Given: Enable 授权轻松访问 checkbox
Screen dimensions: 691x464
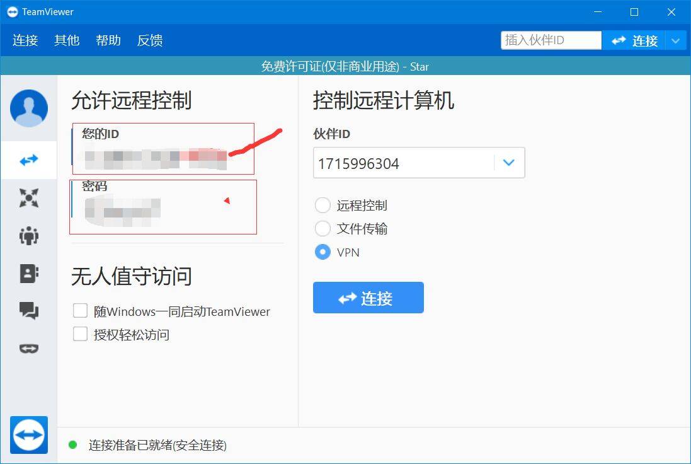Looking at the screenshot, I should point(80,334).
